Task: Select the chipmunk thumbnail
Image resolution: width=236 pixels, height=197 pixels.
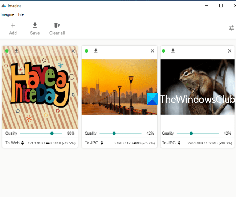Action: coord(198,87)
